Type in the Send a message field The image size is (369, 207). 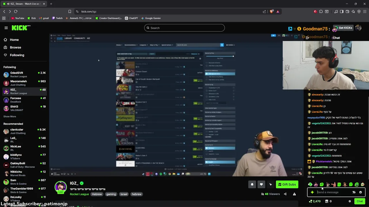[334, 192]
